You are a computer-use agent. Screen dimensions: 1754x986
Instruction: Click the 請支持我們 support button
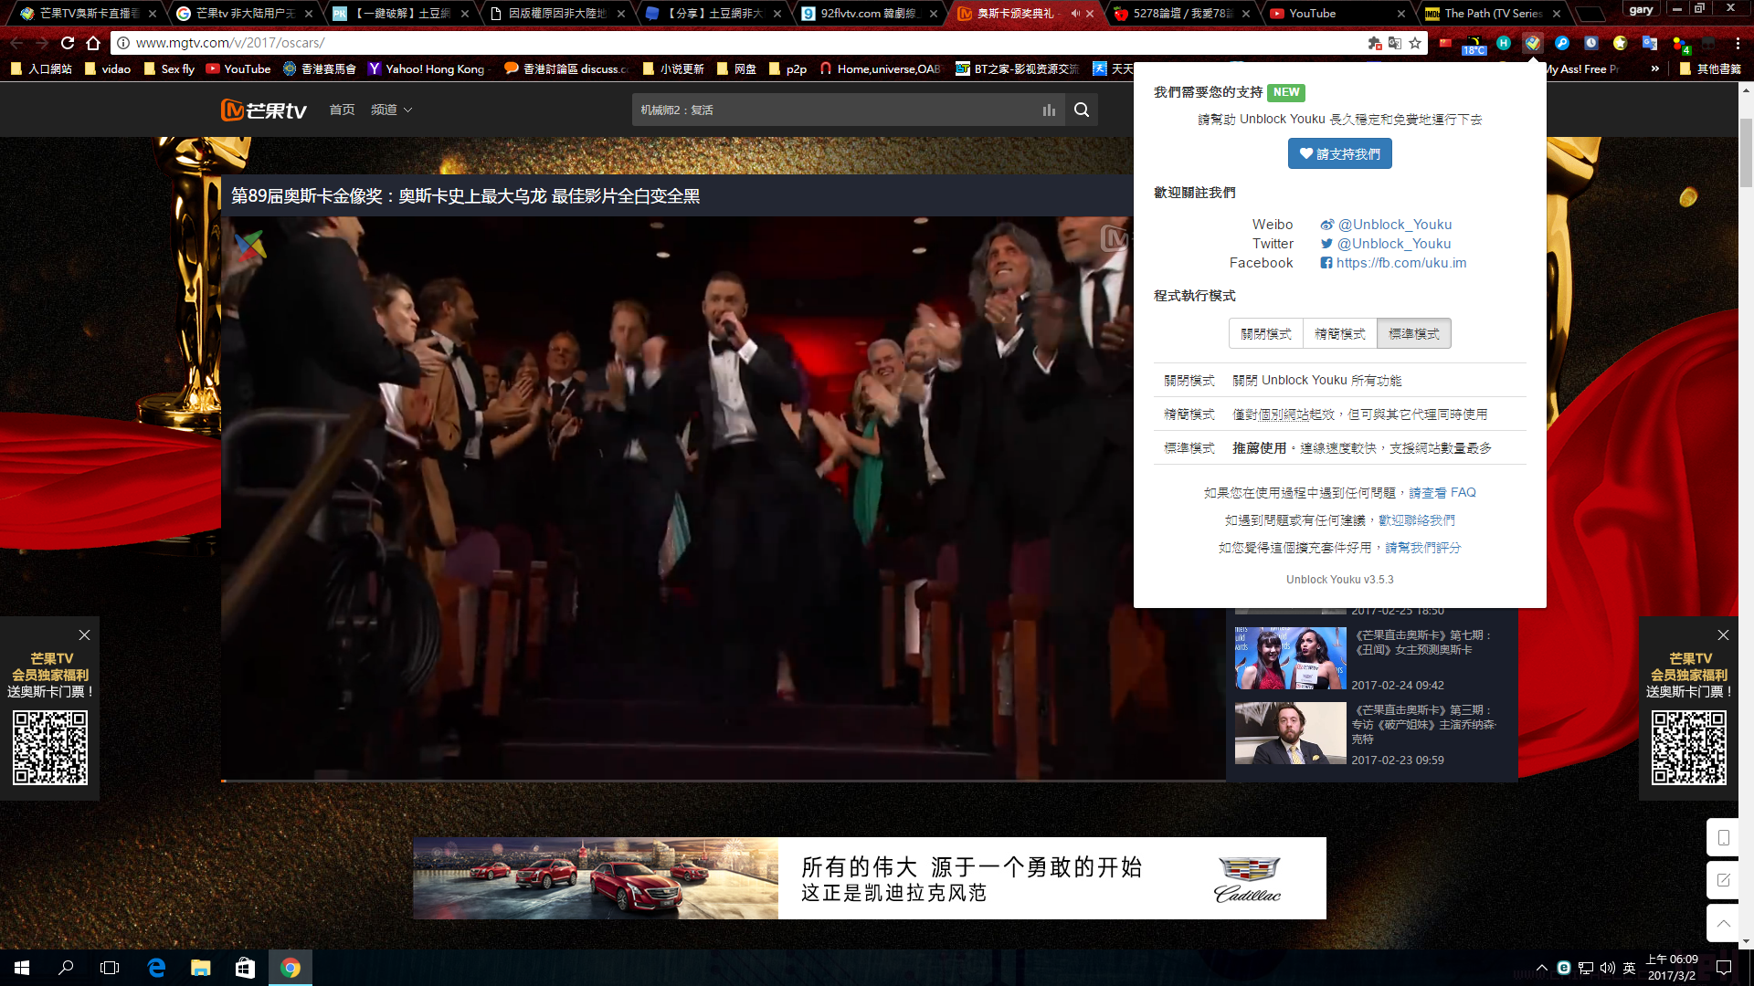click(1339, 153)
